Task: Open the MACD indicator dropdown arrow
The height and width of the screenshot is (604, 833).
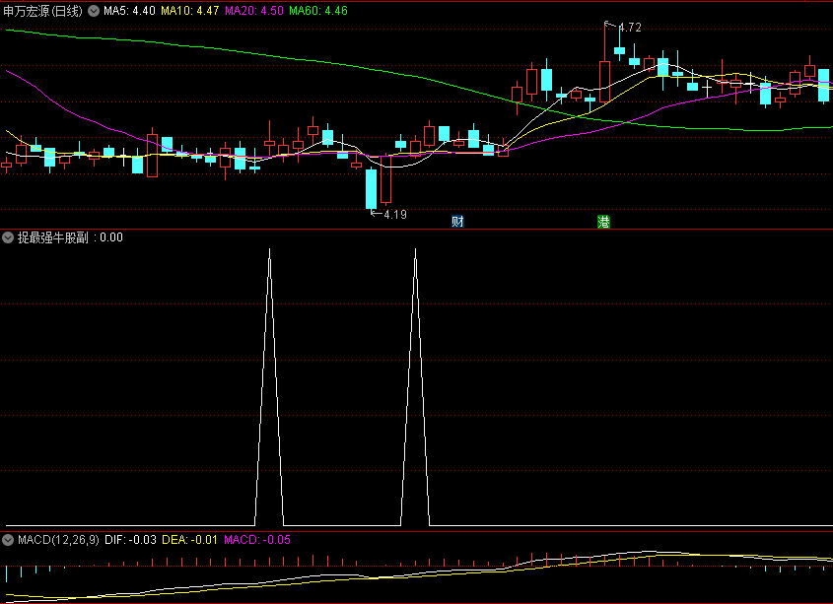Action: (8, 540)
